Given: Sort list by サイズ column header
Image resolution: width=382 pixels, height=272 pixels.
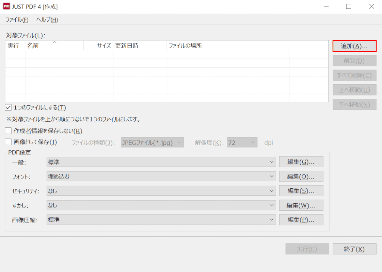Looking at the screenshot, I should tap(98, 46).
